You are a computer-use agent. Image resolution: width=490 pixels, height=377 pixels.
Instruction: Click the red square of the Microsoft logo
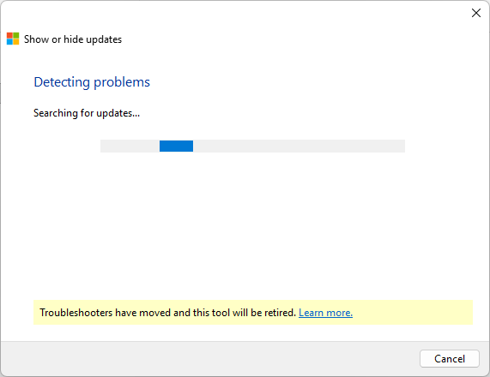9,36
